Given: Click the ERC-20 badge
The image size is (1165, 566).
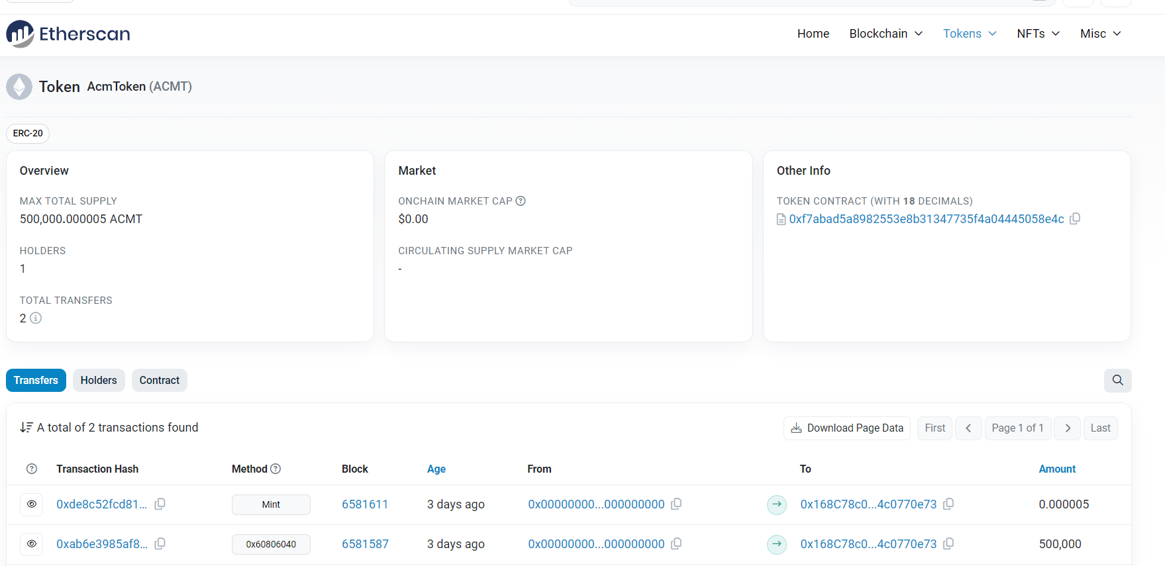Looking at the screenshot, I should pos(28,133).
